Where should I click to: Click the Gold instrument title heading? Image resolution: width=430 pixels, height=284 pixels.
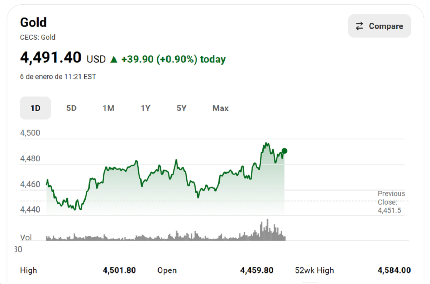pos(33,22)
